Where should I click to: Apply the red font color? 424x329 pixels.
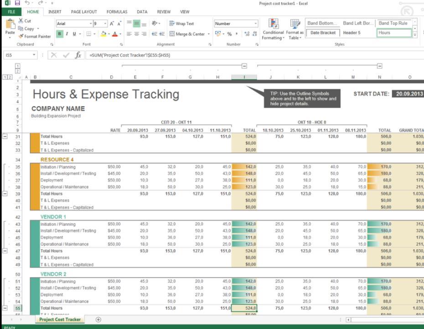coord(115,34)
